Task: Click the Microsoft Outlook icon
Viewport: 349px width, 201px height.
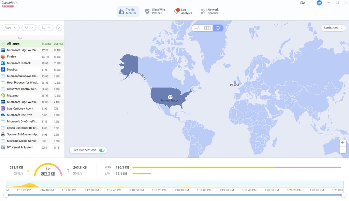Action: pyautogui.click(x=3, y=63)
